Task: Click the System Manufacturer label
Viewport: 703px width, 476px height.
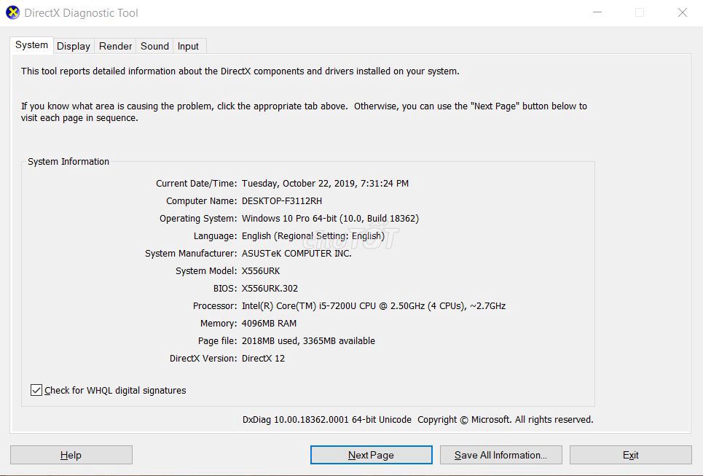Action: 191,254
